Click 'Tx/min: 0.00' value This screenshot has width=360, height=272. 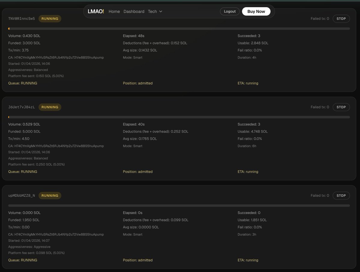coord(19,227)
